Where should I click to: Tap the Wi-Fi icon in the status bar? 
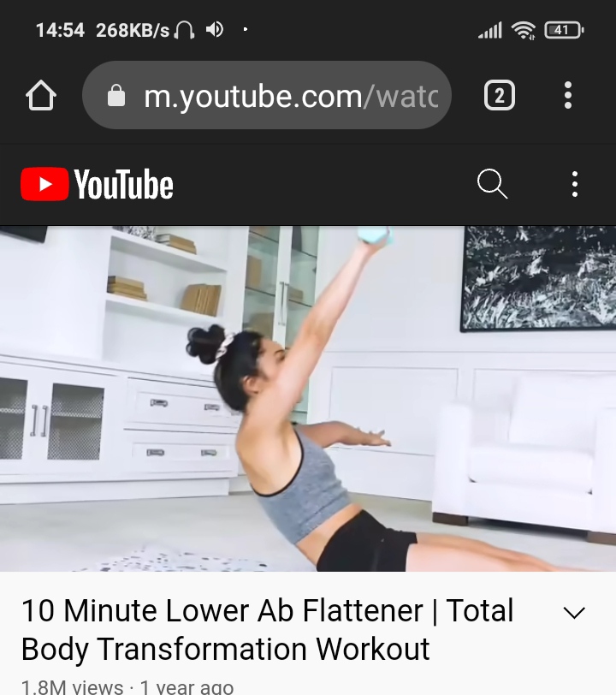point(524,30)
